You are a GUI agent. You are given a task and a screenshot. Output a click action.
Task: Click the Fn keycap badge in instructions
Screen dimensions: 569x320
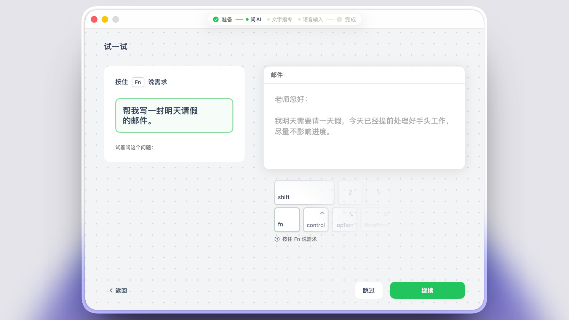coord(138,82)
